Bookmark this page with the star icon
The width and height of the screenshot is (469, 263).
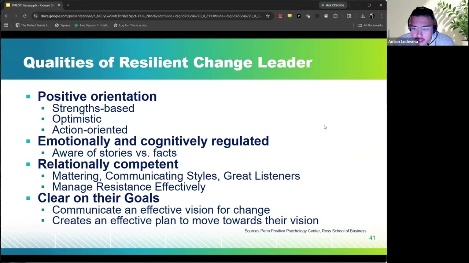268,16
